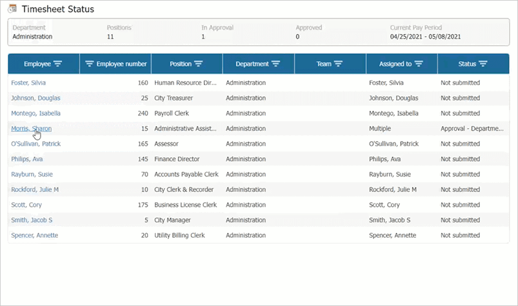
Task: Open Rayburn, Susie employee link
Action: pyautogui.click(x=32, y=174)
